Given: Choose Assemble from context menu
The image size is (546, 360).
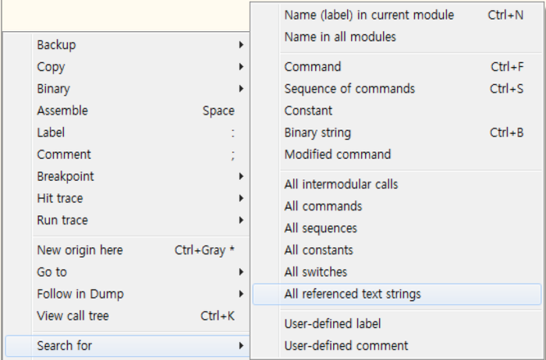Looking at the screenshot, I should click(x=127, y=111).
